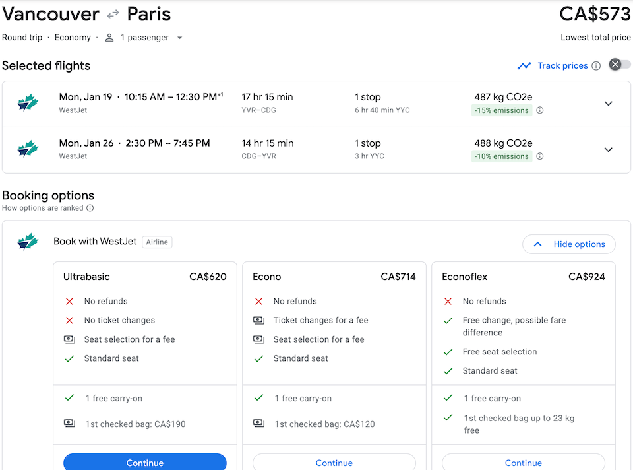Viewport: 633px width, 470px height.
Task: Continue with the Econo fare
Action: 334,462
